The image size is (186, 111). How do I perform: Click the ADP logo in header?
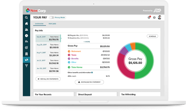pos(157,10)
